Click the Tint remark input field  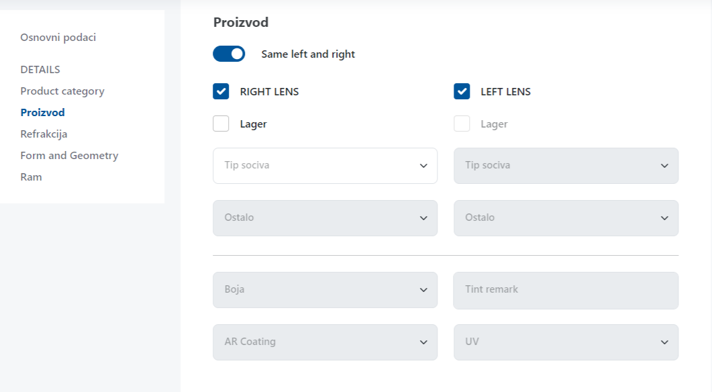pos(566,290)
